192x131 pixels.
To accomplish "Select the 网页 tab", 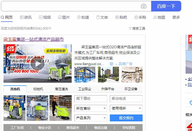I will click(7, 17).
